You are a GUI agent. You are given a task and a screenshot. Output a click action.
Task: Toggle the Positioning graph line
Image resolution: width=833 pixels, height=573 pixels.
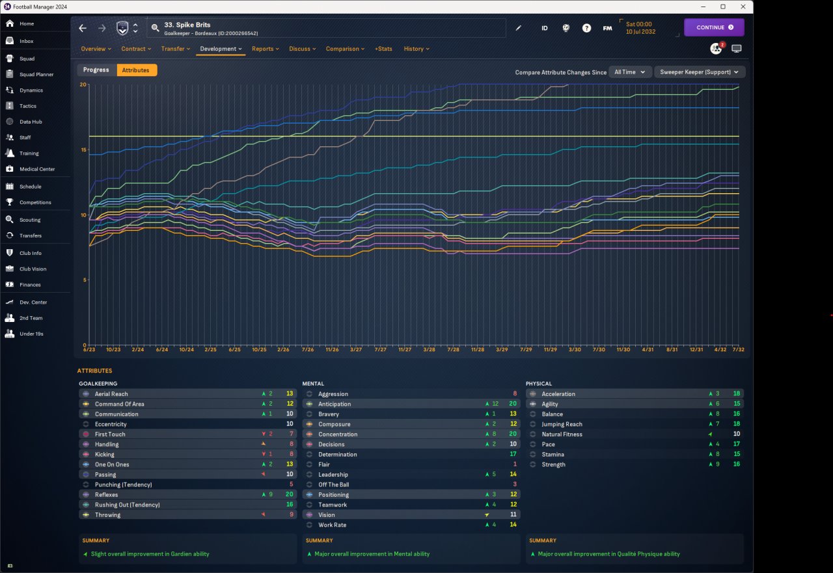(309, 495)
